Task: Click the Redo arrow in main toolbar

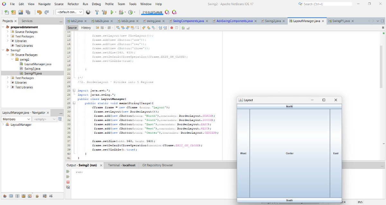Action: pyautogui.click(x=47, y=12)
